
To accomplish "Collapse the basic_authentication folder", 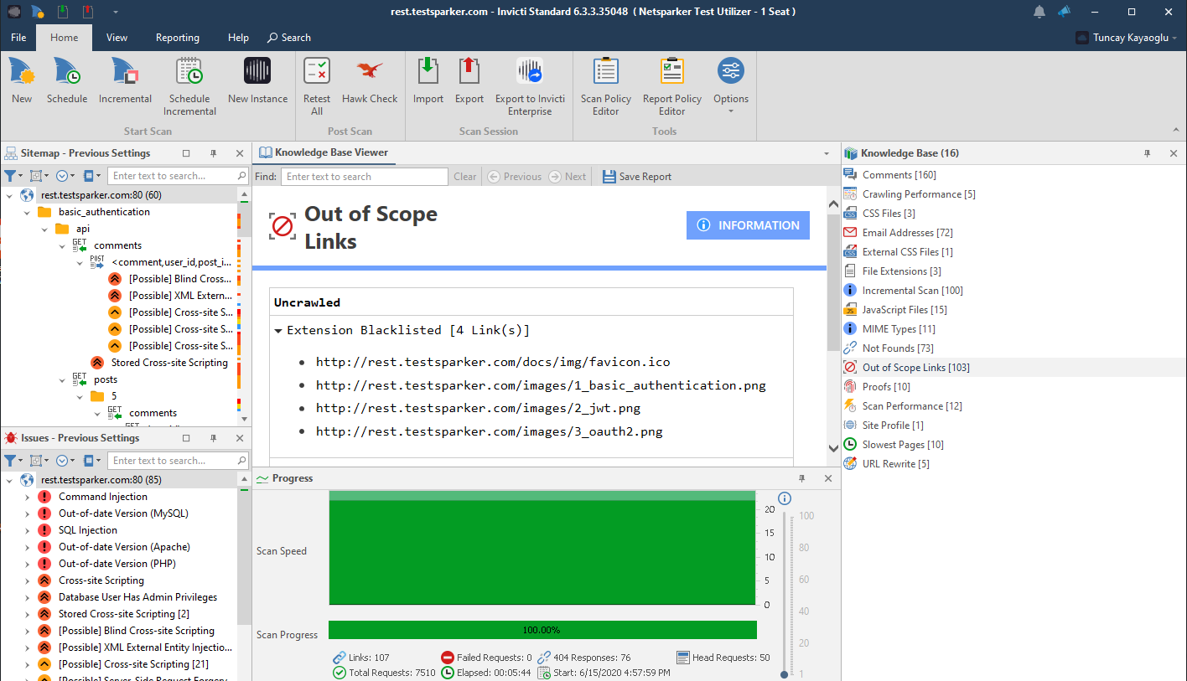I will 27,212.
